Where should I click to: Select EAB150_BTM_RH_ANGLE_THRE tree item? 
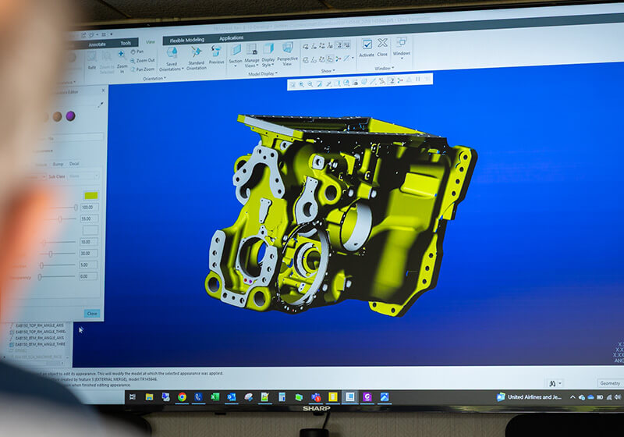click(41, 344)
